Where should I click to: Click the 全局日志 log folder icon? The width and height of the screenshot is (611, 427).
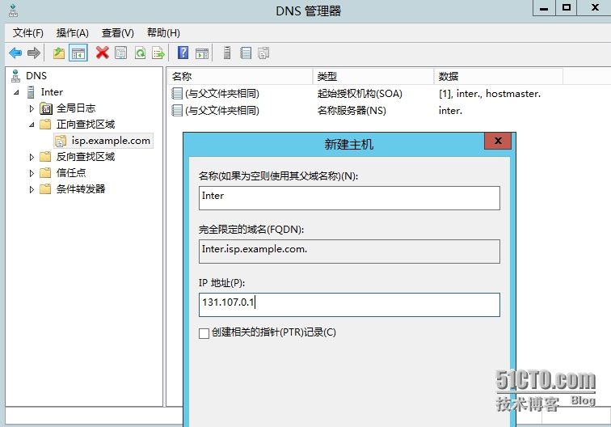[x=46, y=108]
